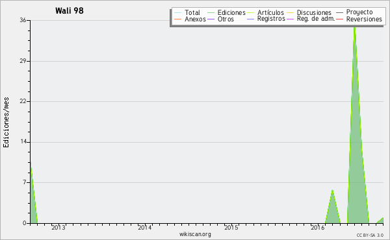
Task: Select the 'Anexos' legend label
Action: (195, 19)
